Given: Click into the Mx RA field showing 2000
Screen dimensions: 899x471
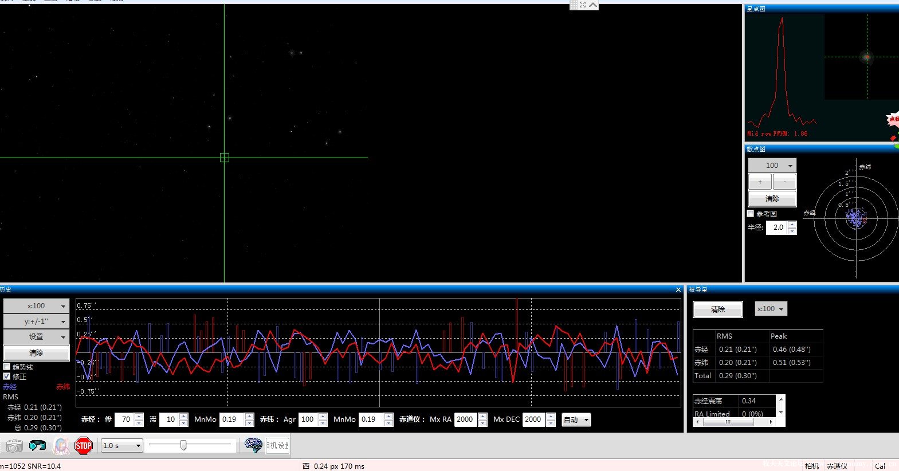Looking at the screenshot, I should 466,419.
